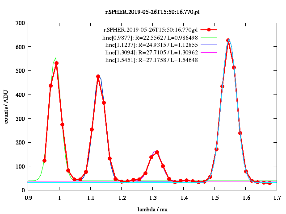286x214 pixels.
Task: Click the green curve tip above the first peak
Action: click(x=55, y=58)
